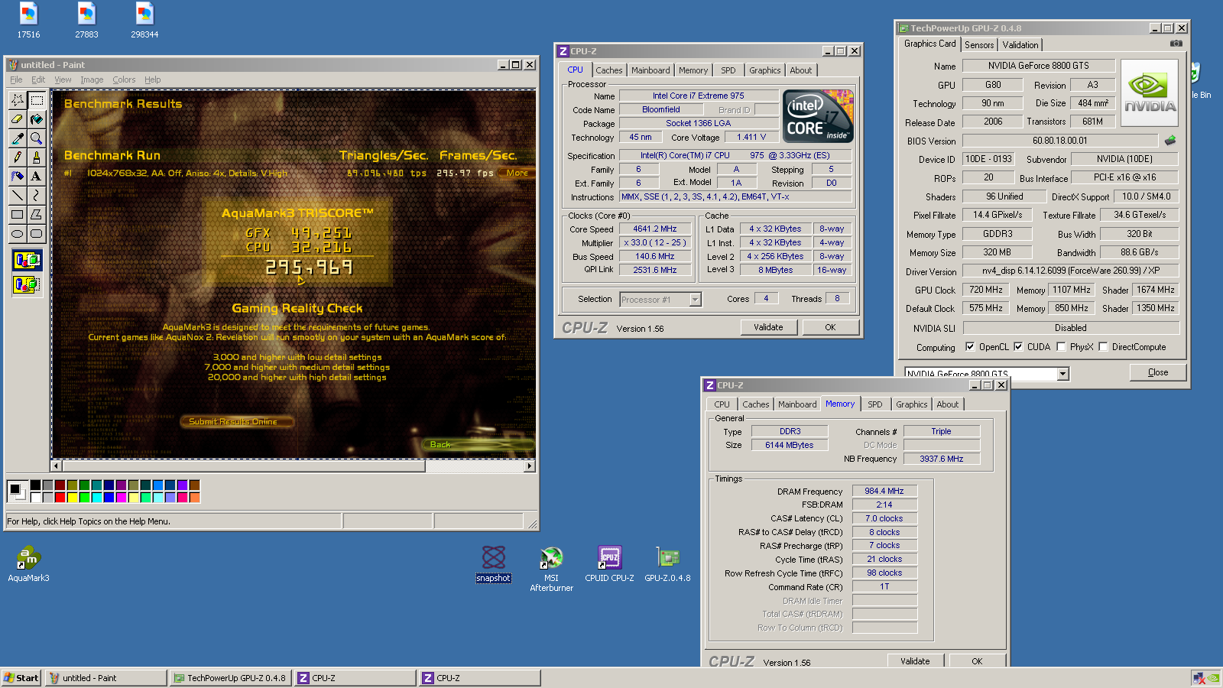This screenshot has height=688, width=1223.
Task: Open the About tab in top CPU-Z window
Action: 801,70
